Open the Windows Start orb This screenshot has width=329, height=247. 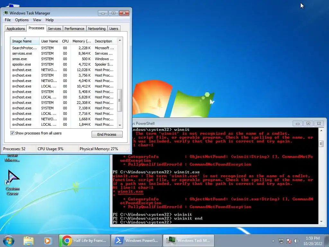click(x=9, y=241)
